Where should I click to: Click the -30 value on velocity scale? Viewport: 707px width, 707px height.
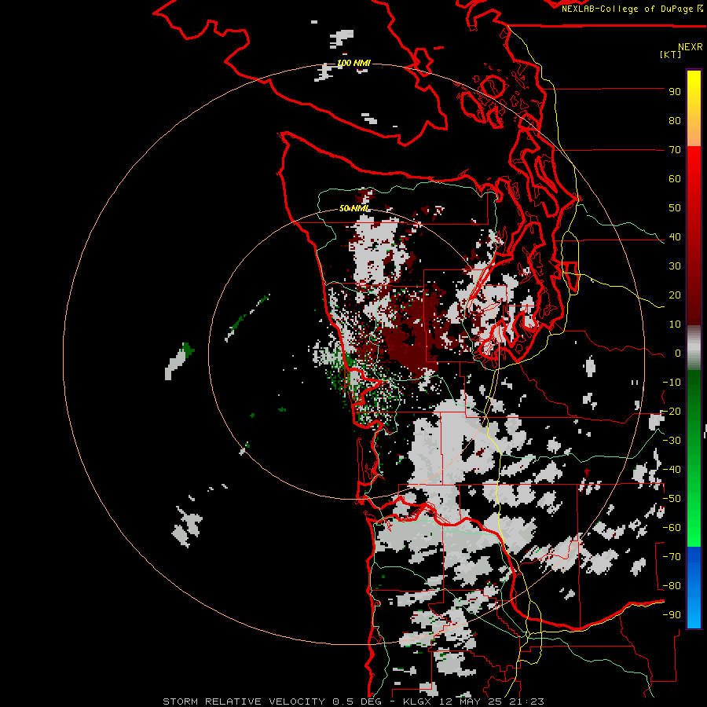click(672, 441)
